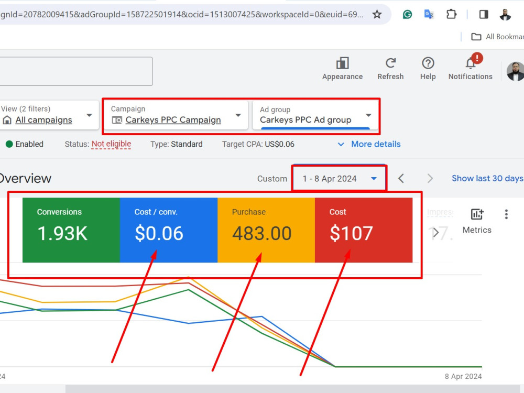
Task: Open the Google Ads account avatar
Action: (515, 71)
